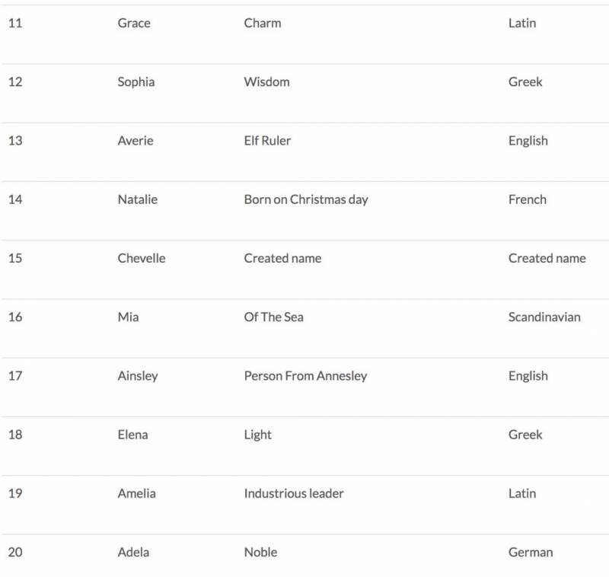Select the name Ainsley
Image resolution: width=609 pixels, height=577 pixels.
[137, 376]
